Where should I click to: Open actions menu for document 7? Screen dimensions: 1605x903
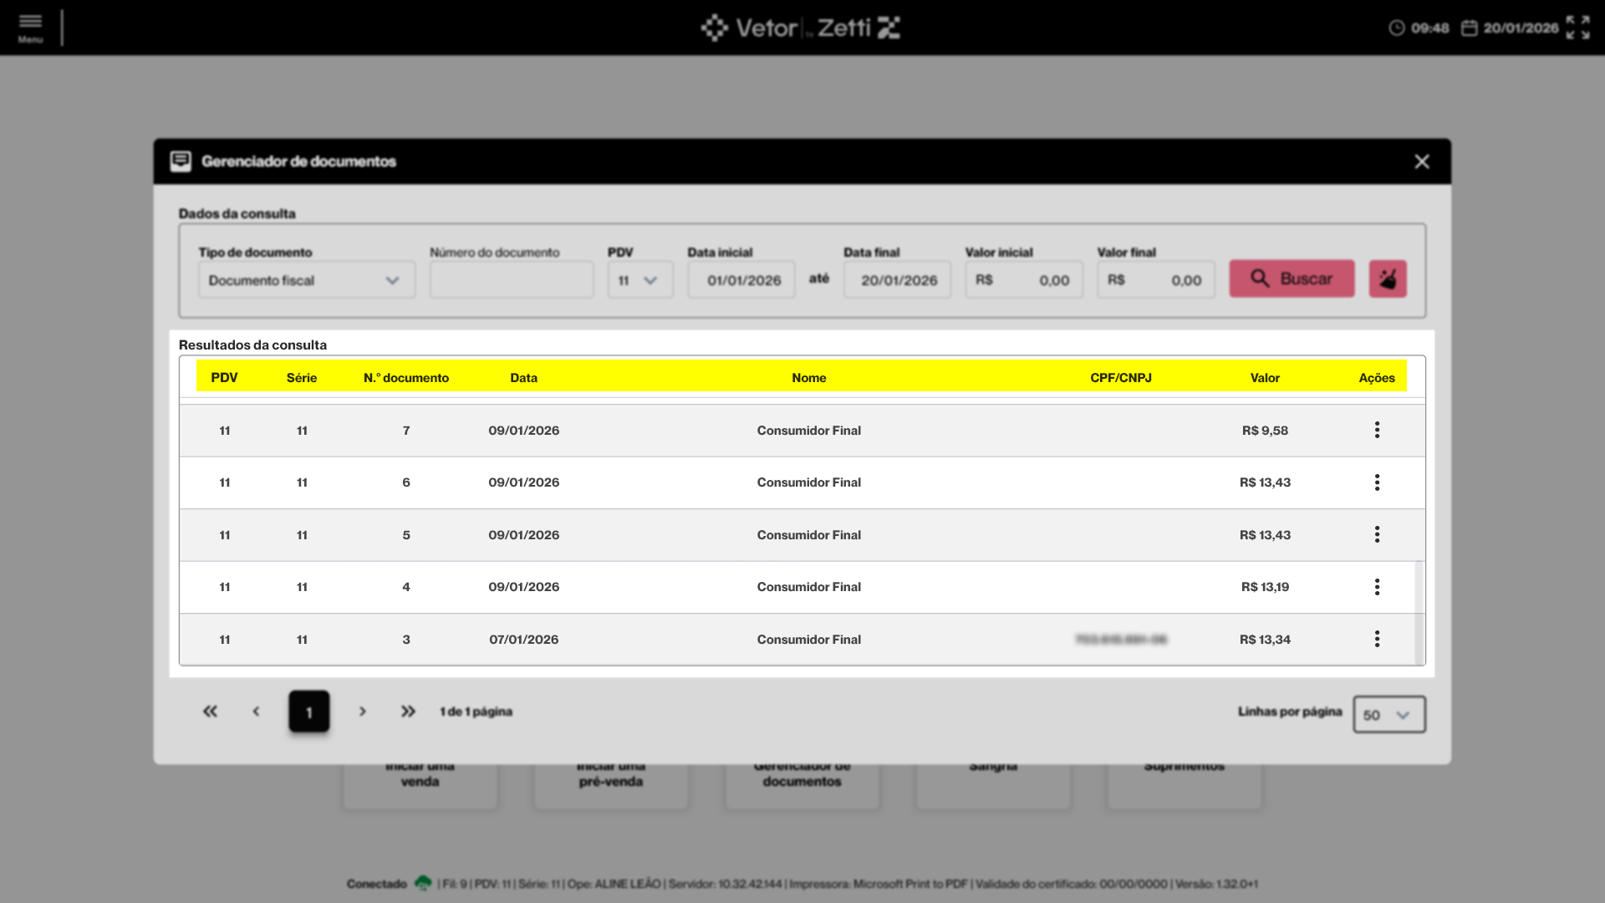click(1377, 431)
